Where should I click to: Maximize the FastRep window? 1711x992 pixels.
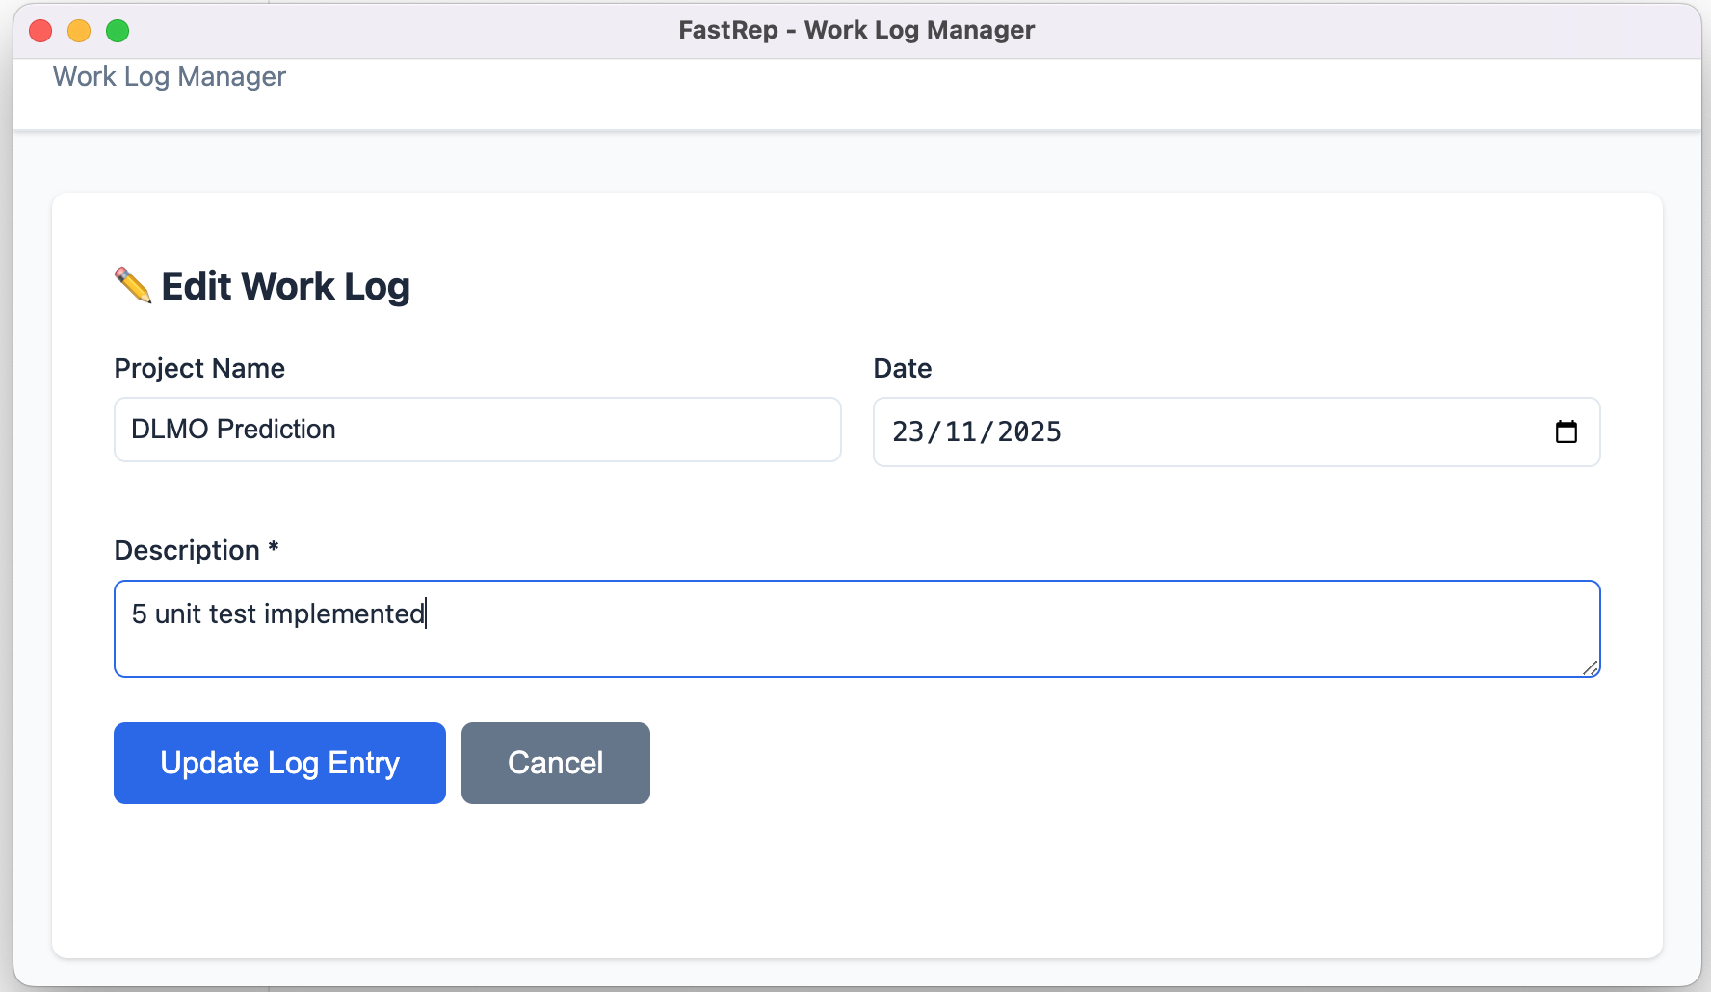pyautogui.click(x=118, y=30)
